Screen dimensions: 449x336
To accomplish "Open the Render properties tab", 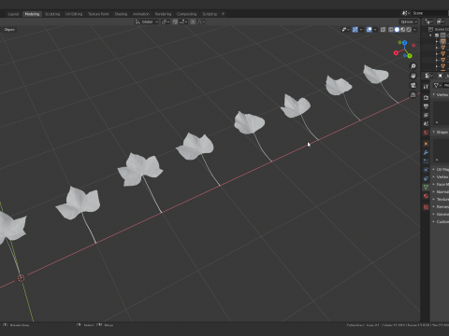I will (x=426, y=98).
